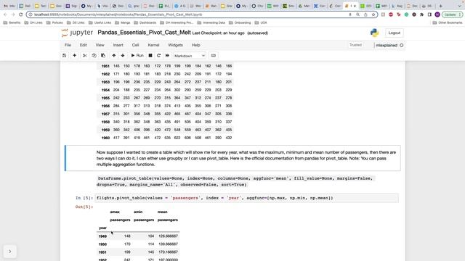The height and width of the screenshot is (261, 465).
Task: Save the notebook with the floppy icon
Action: point(65,56)
